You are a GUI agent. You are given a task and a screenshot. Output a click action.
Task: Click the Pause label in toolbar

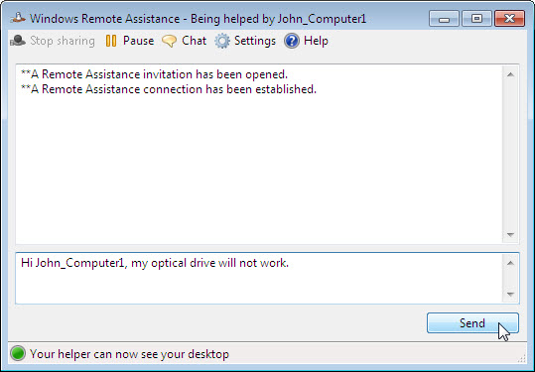(x=138, y=41)
